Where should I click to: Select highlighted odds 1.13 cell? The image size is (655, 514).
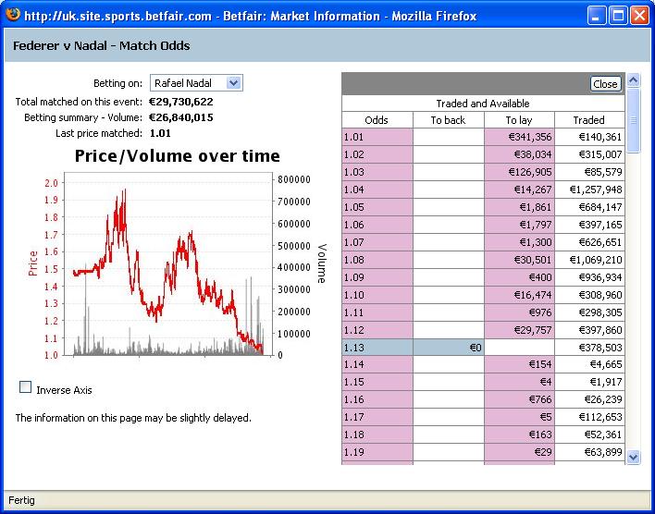377,348
